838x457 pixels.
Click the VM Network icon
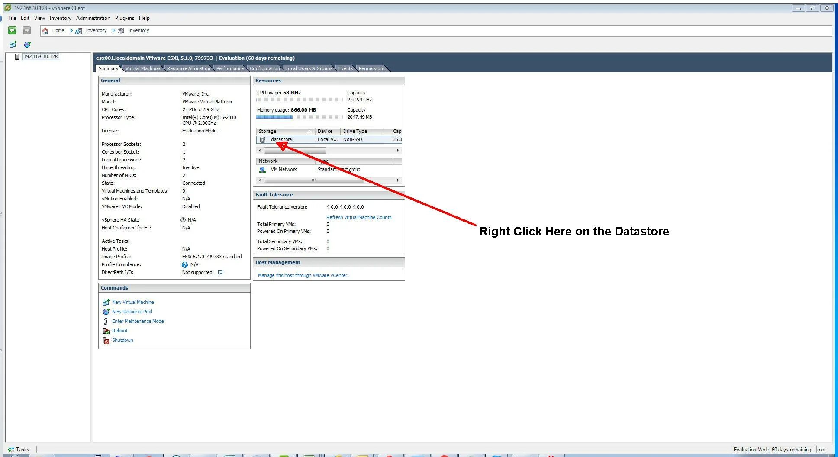pos(262,170)
